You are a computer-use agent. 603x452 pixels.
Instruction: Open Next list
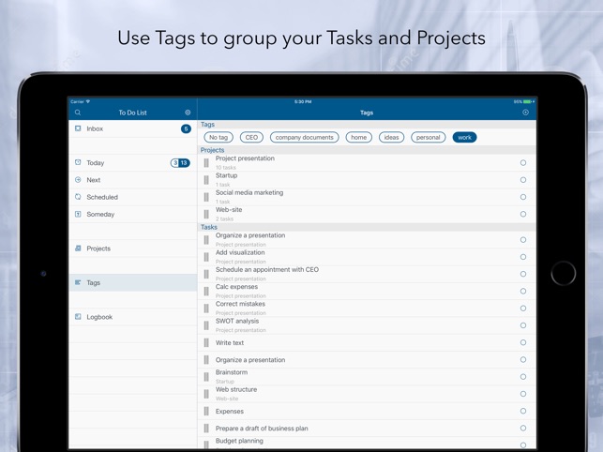click(133, 180)
